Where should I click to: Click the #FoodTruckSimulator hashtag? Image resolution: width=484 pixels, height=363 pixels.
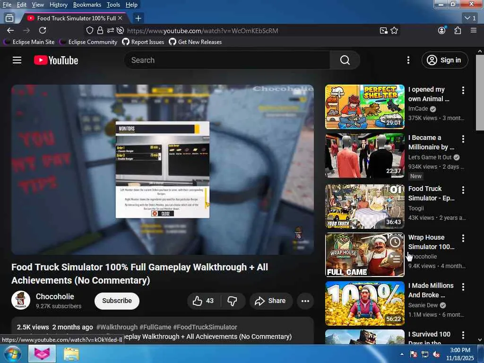point(205,327)
